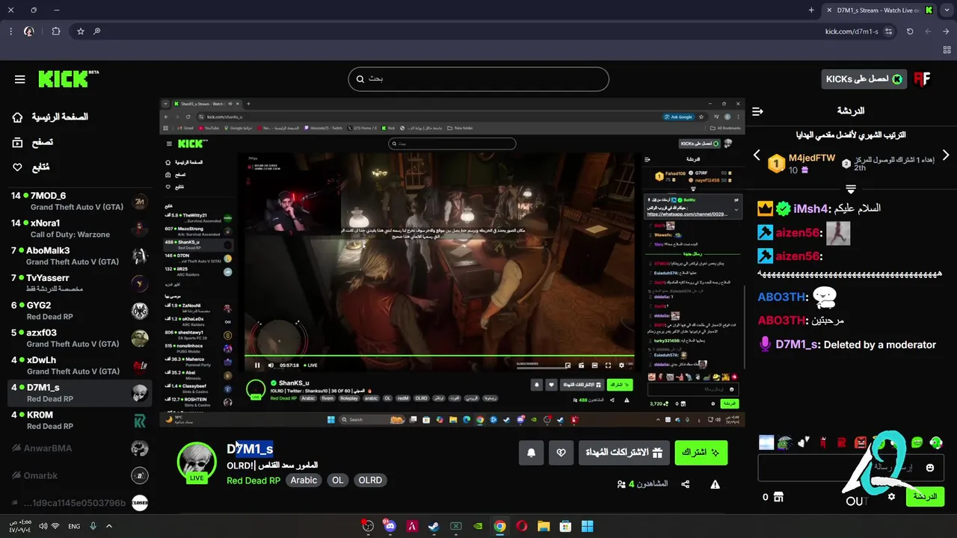Click the 7MOD_6 avatar thumbnail

tap(140, 202)
